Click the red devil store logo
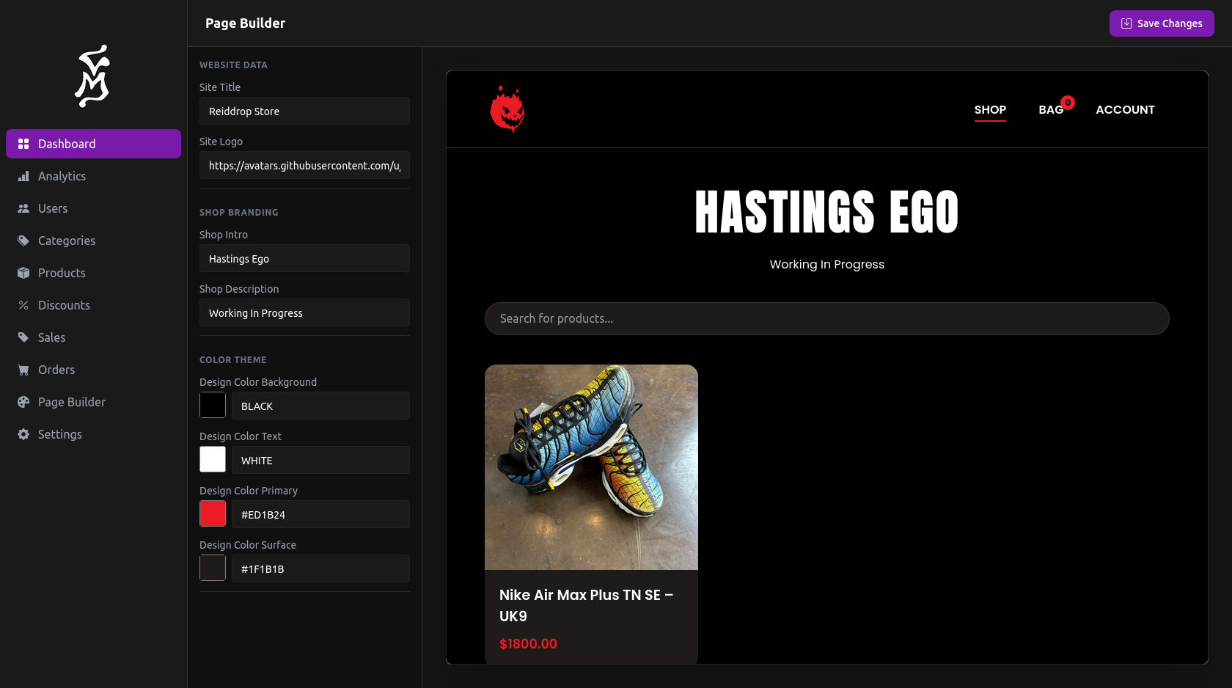The image size is (1232, 688). pyautogui.click(x=507, y=109)
